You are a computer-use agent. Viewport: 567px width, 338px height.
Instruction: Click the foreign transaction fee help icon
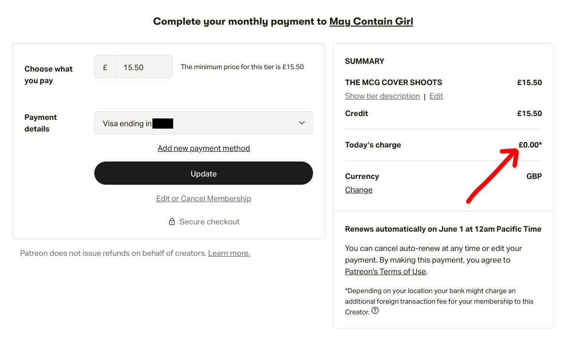tap(375, 310)
